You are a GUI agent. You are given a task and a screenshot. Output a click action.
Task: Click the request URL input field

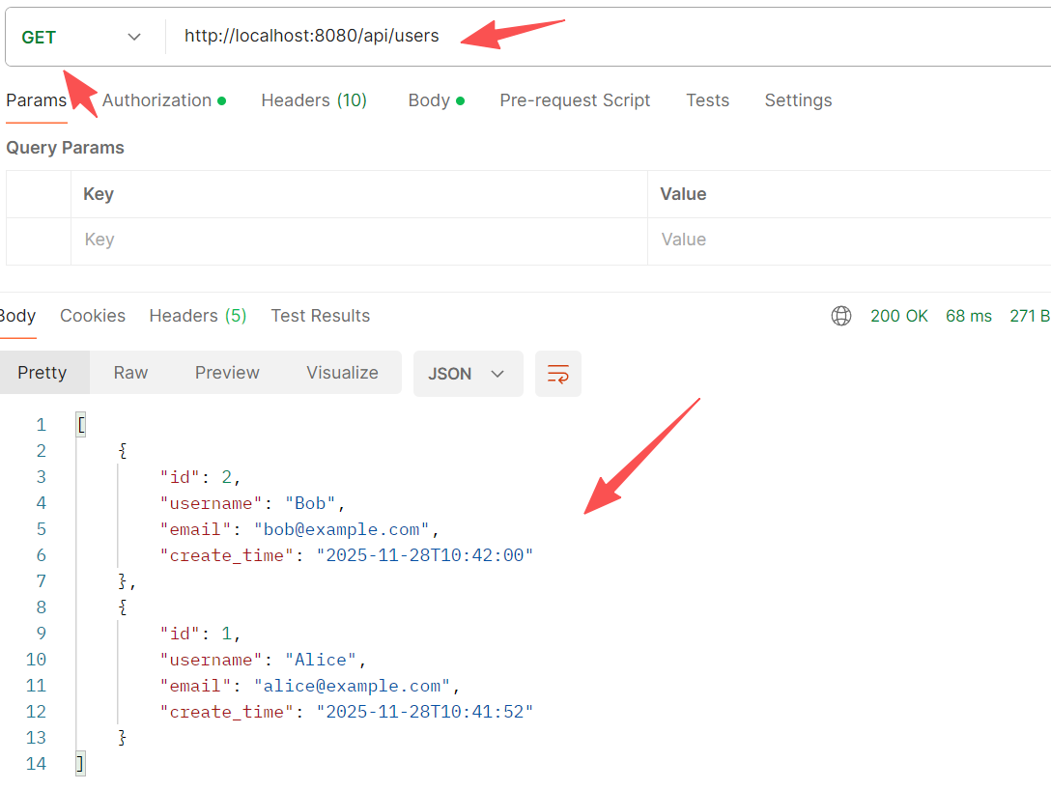pos(599,37)
